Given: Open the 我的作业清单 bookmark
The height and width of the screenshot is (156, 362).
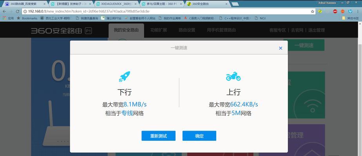Looking at the screenshot, I should (x=170, y=18).
